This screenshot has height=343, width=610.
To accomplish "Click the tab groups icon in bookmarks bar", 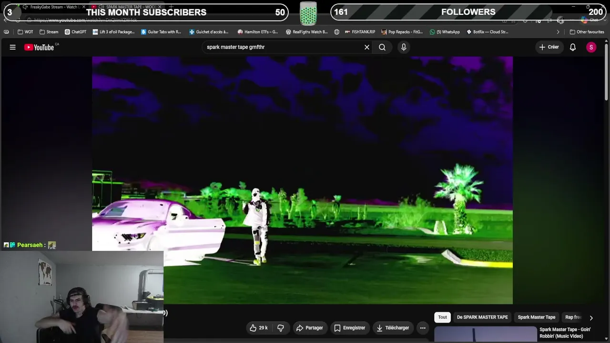I will [6, 32].
